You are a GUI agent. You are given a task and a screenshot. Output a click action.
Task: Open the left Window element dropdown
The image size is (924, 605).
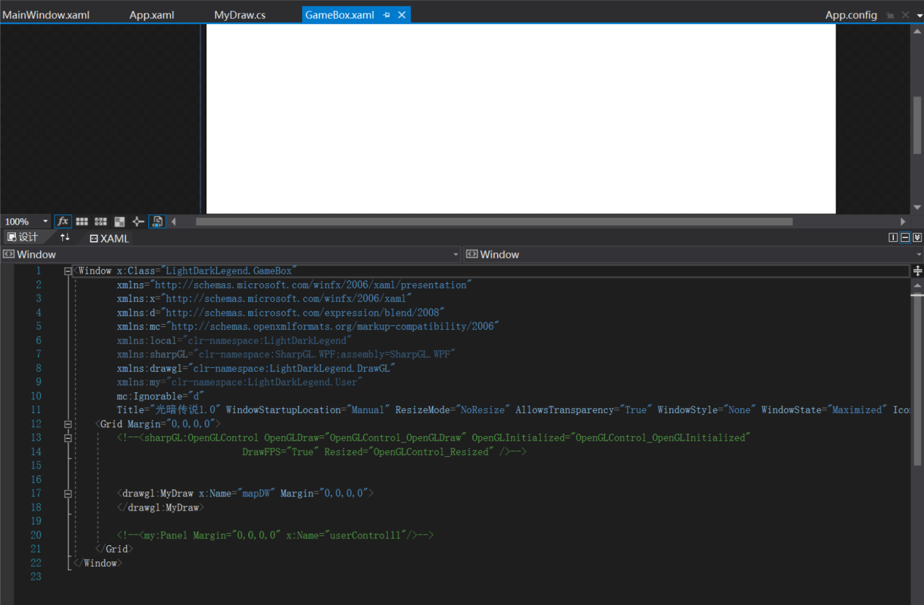456,255
